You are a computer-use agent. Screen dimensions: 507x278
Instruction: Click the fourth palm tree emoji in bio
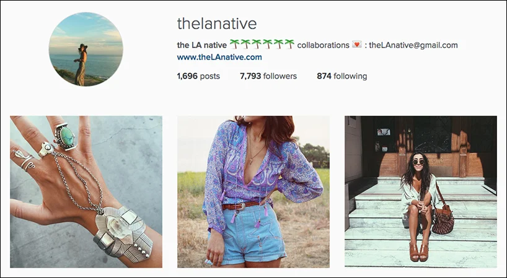[x=267, y=44]
